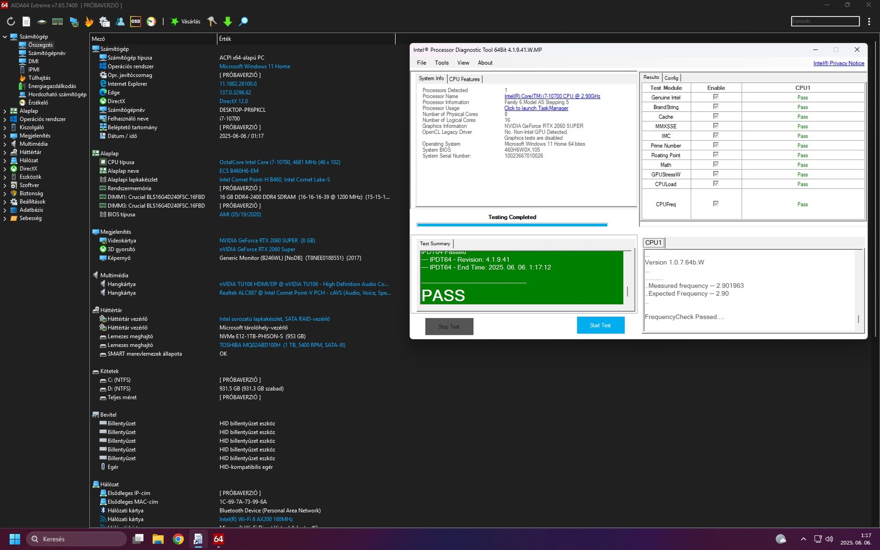Click the keys license icon

(x=212, y=21)
